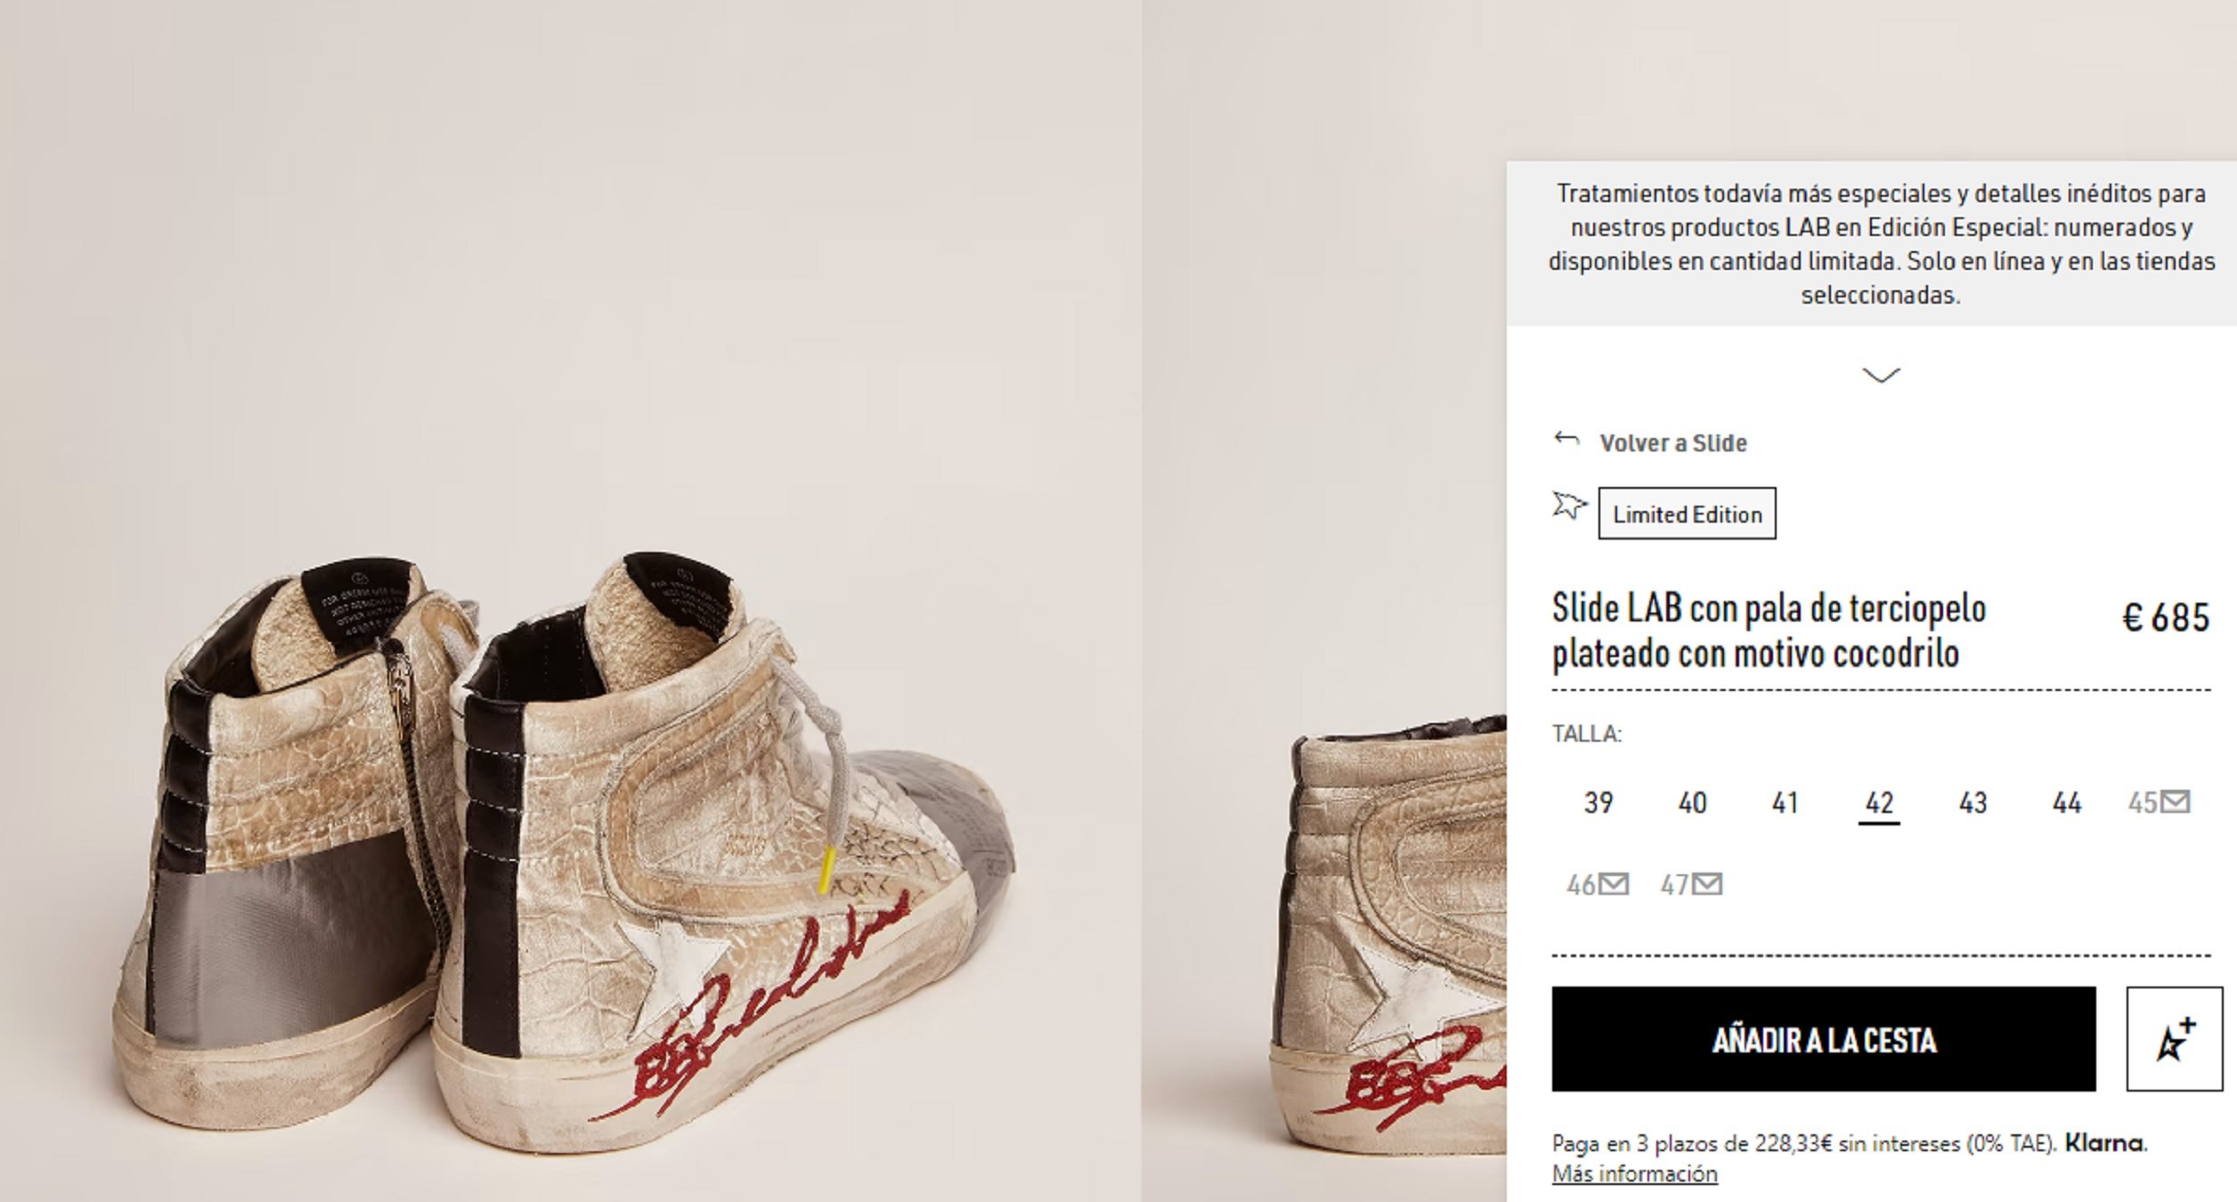Go back via Volver a Slide link
Image resolution: width=2237 pixels, height=1202 pixels.
(1672, 443)
